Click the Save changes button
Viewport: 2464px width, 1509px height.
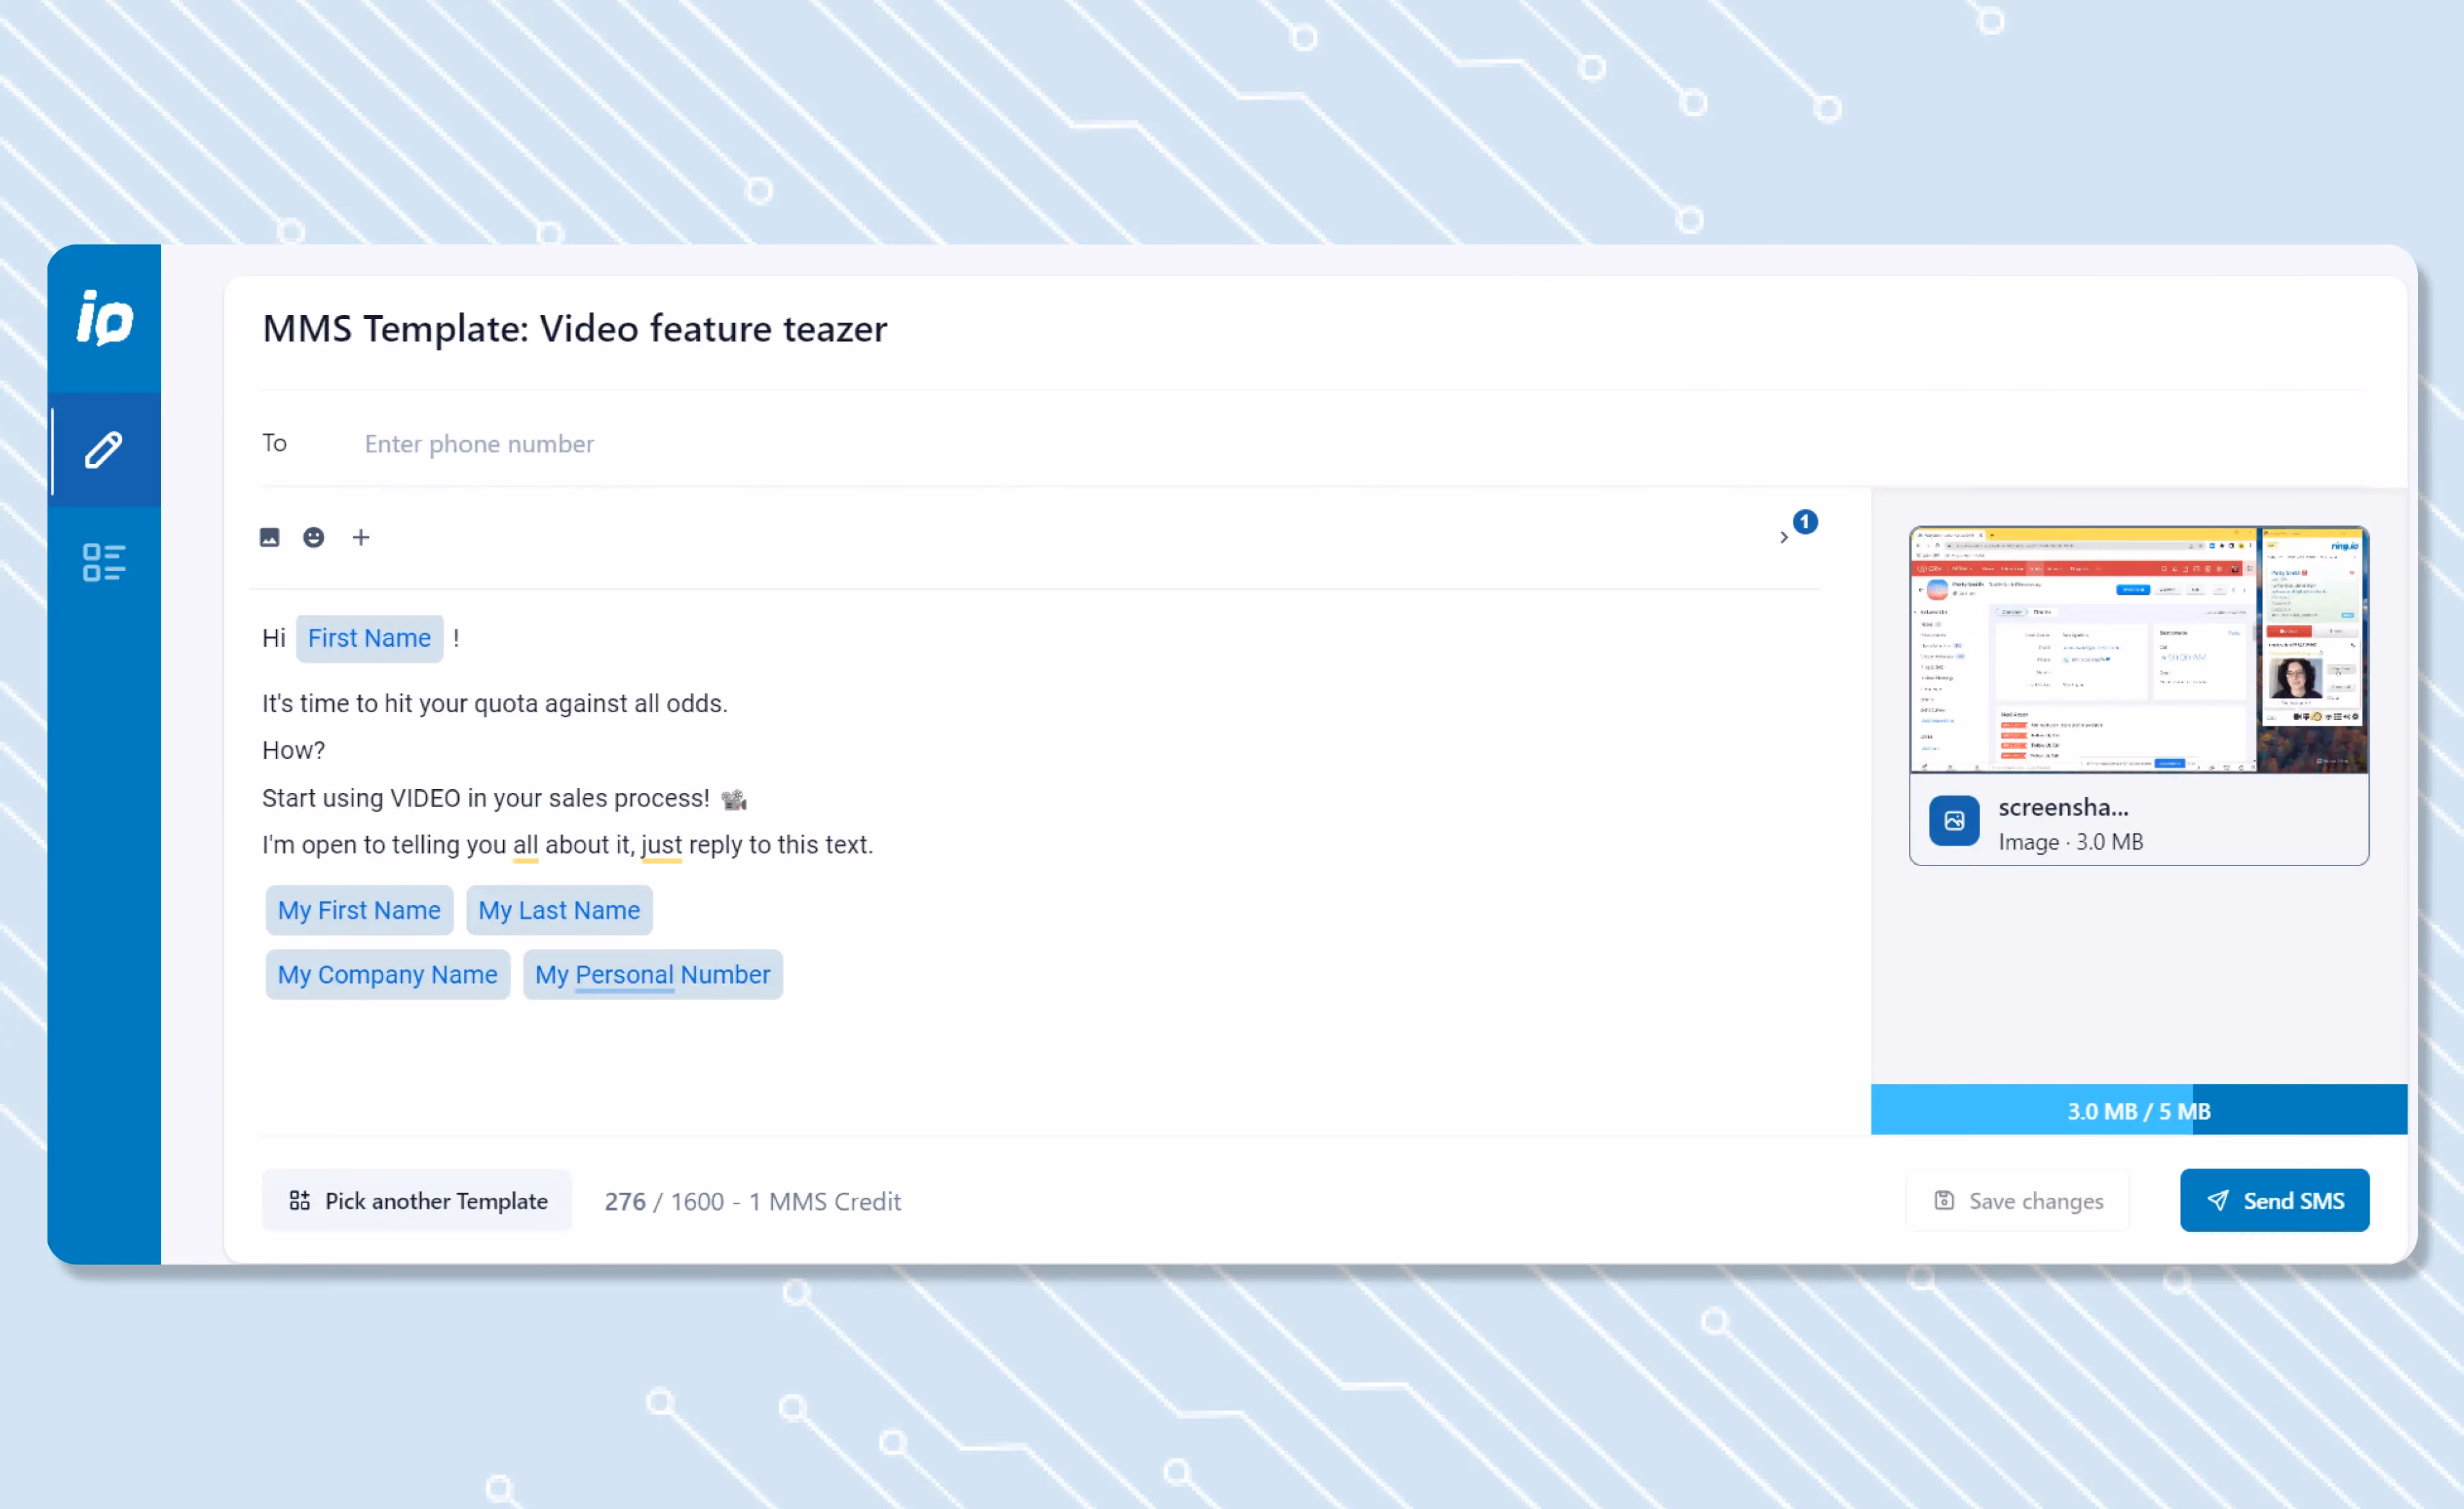pos(2018,1200)
